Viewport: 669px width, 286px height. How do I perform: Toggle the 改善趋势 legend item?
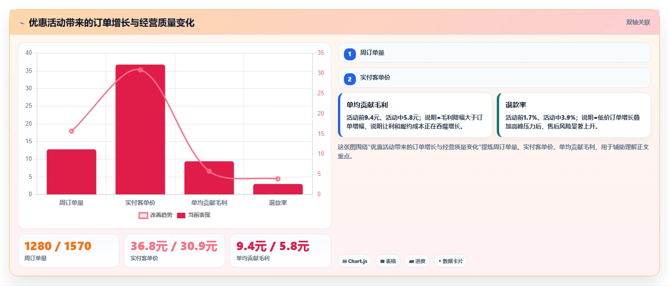click(155, 215)
